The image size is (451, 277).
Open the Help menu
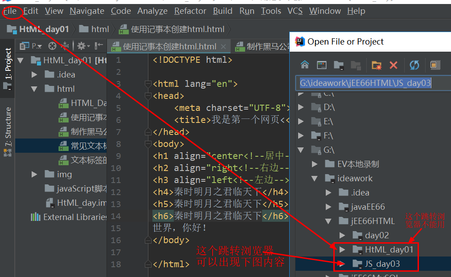[x=356, y=11]
